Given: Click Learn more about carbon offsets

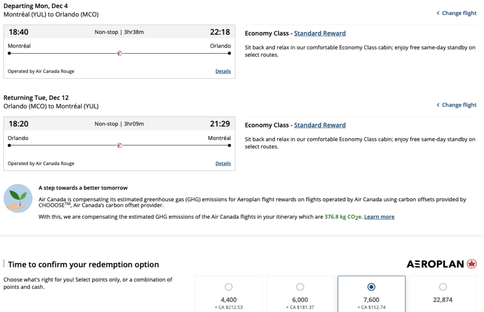Looking at the screenshot, I should [x=379, y=217].
